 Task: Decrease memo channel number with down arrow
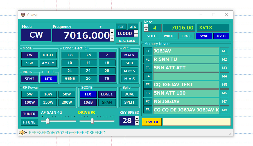146,29
